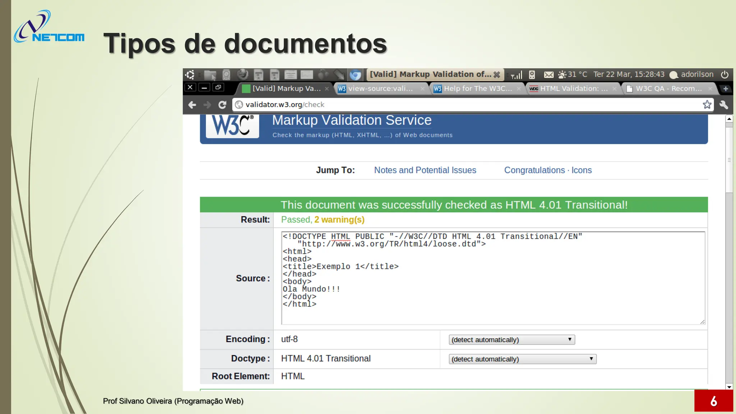
Task: Go forward in browser history
Action: tap(207, 105)
